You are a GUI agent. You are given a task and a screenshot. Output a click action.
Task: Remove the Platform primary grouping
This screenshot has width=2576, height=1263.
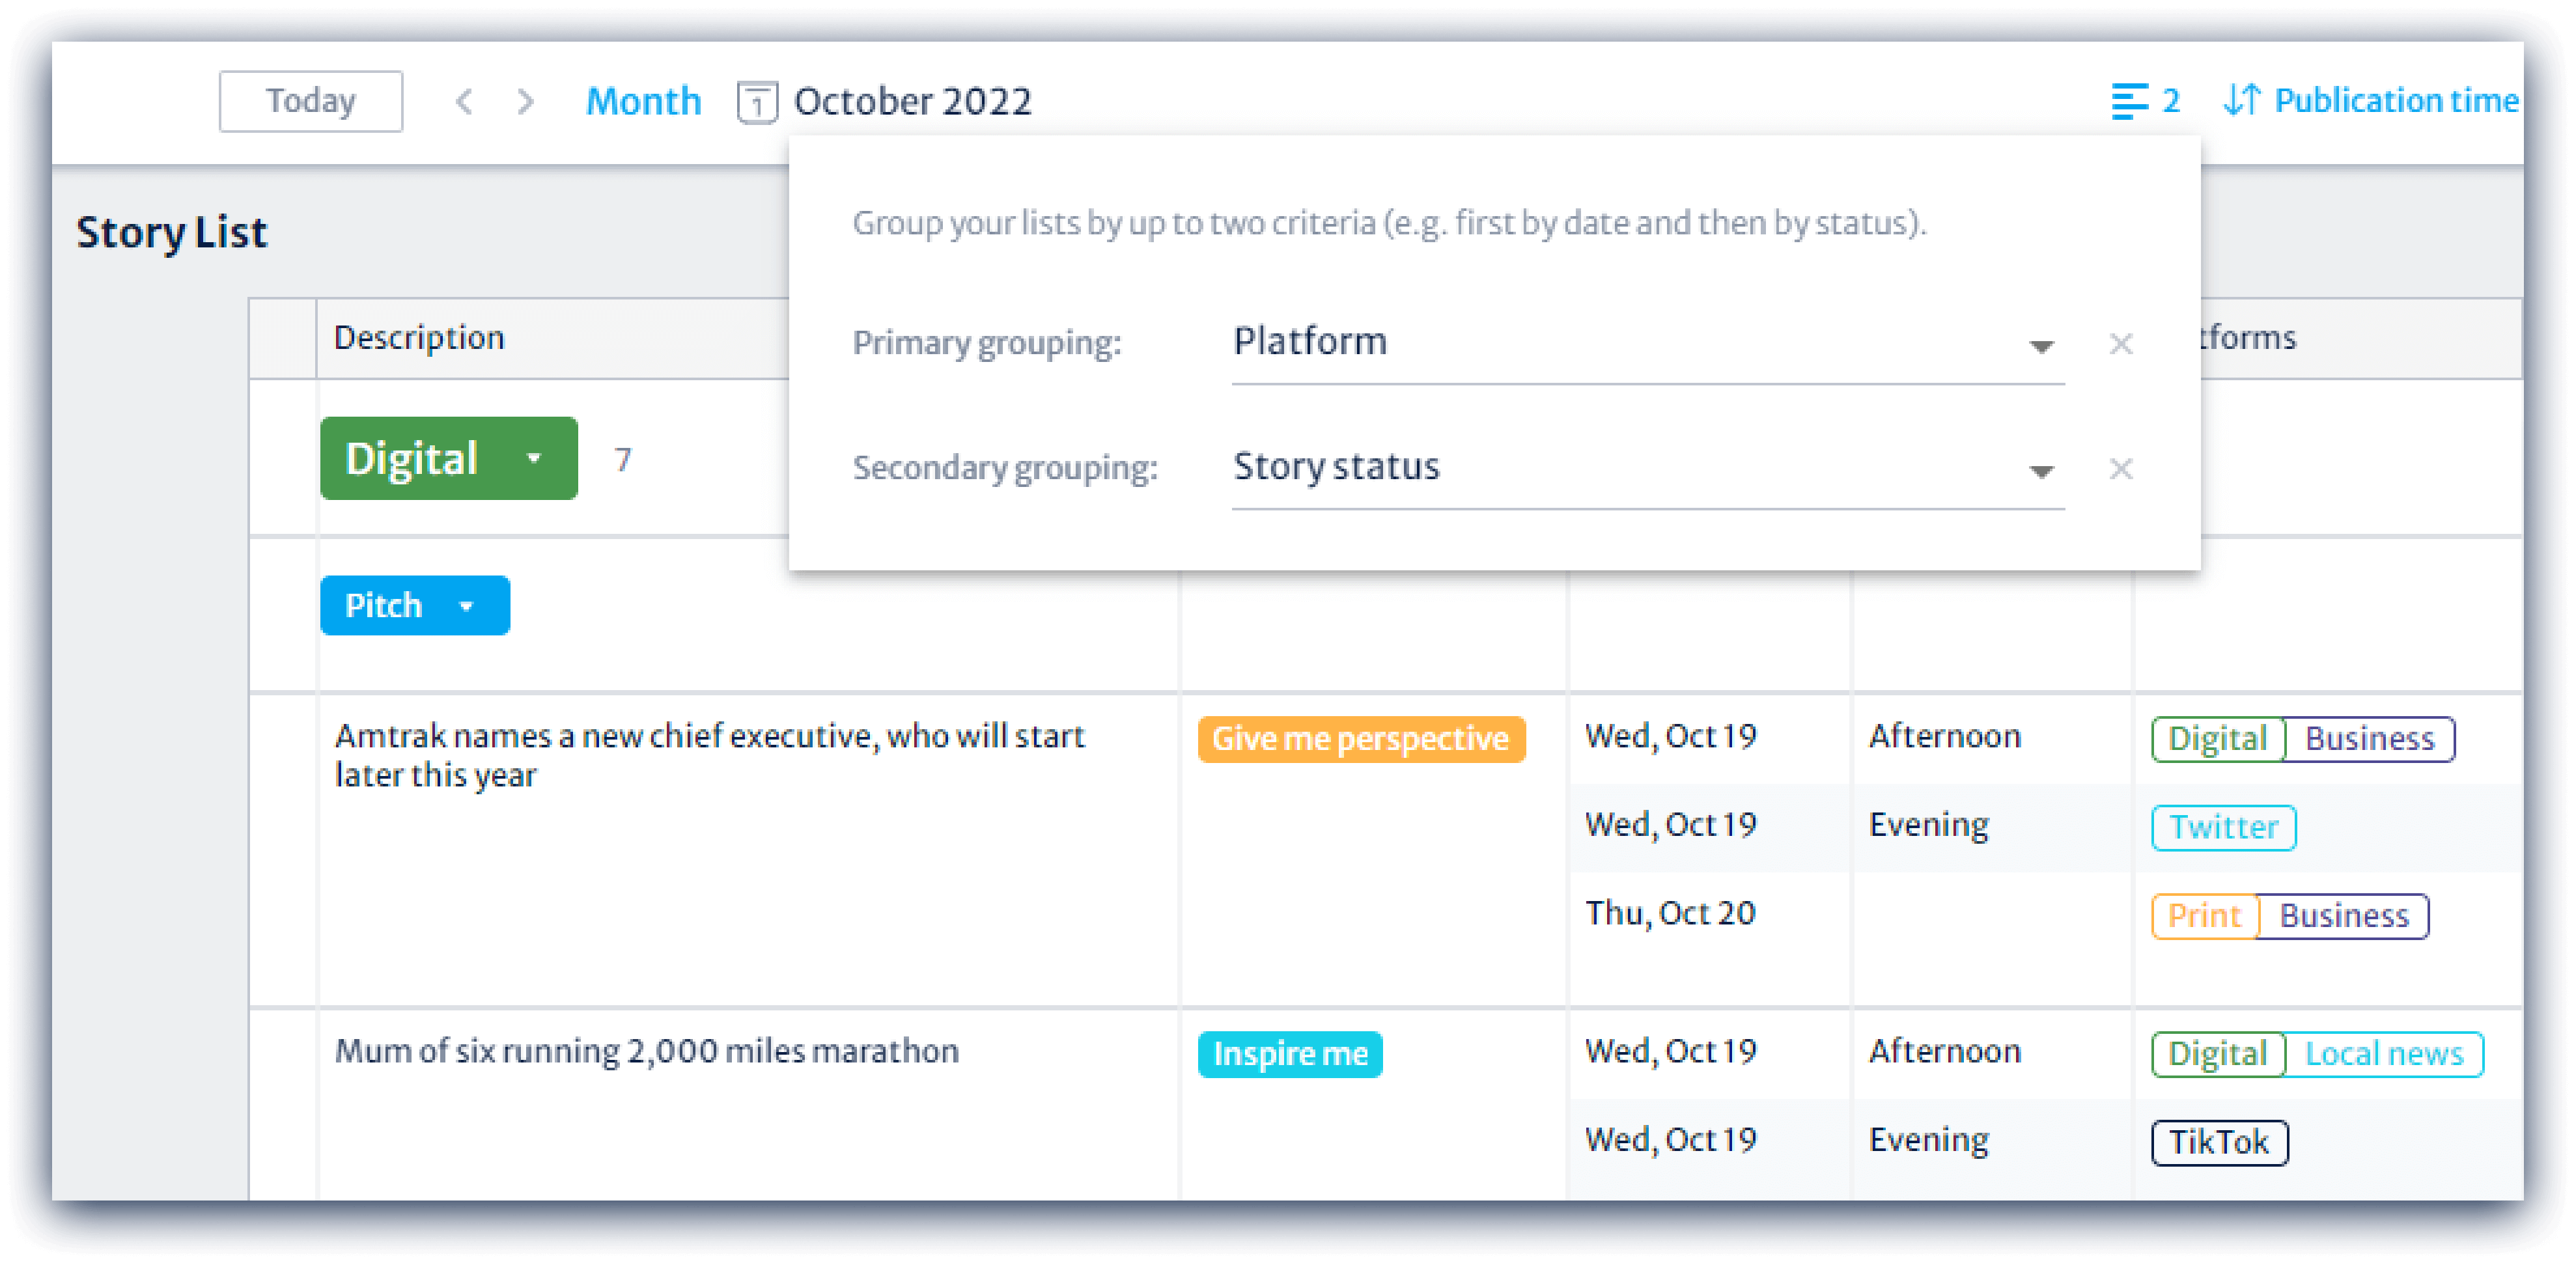2120,343
